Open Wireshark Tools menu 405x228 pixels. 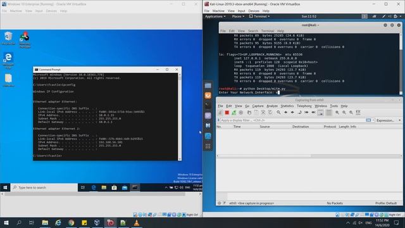click(334, 106)
